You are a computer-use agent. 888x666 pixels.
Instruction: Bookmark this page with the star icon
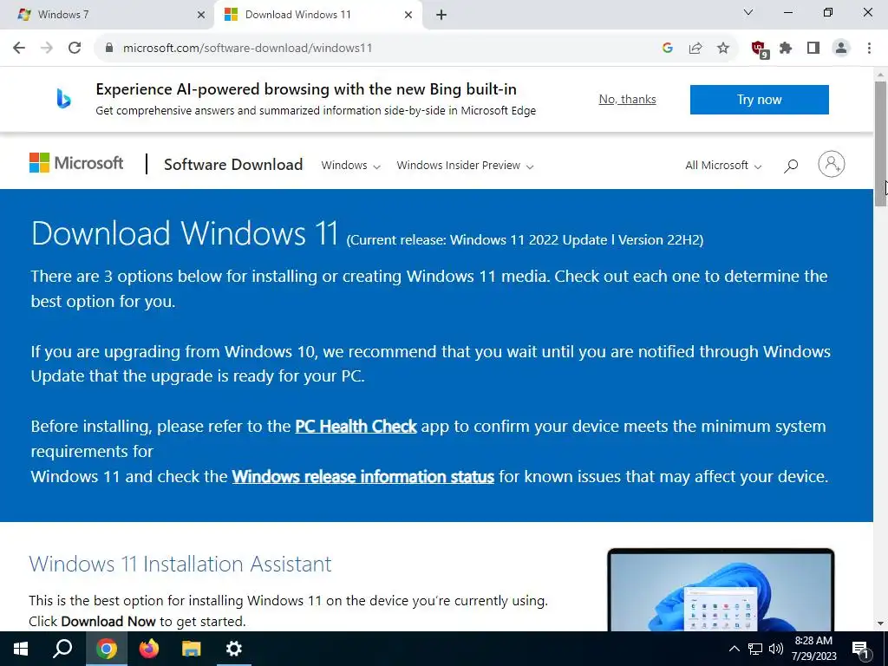[x=723, y=49]
